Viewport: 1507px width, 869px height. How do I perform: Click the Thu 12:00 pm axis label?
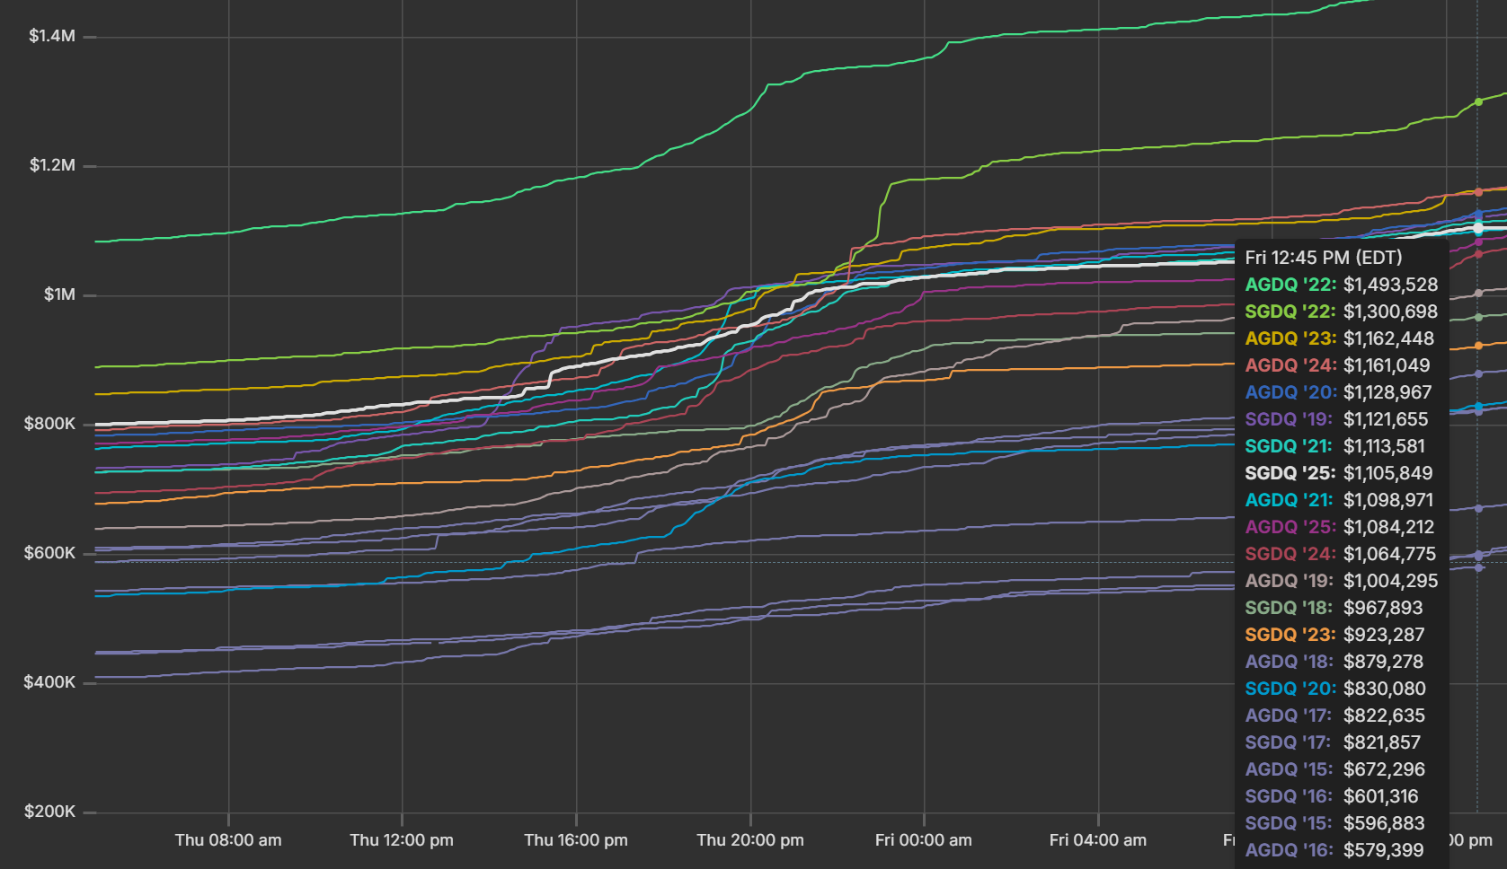[402, 840]
